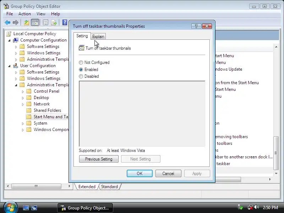Collapse the Computer Configuration node
Screen dimensions: 284x213
[10, 40]
